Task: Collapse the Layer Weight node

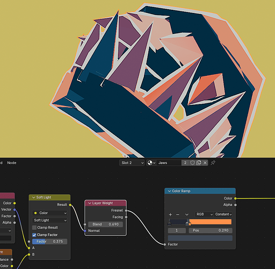Action: tap(90, 203)
